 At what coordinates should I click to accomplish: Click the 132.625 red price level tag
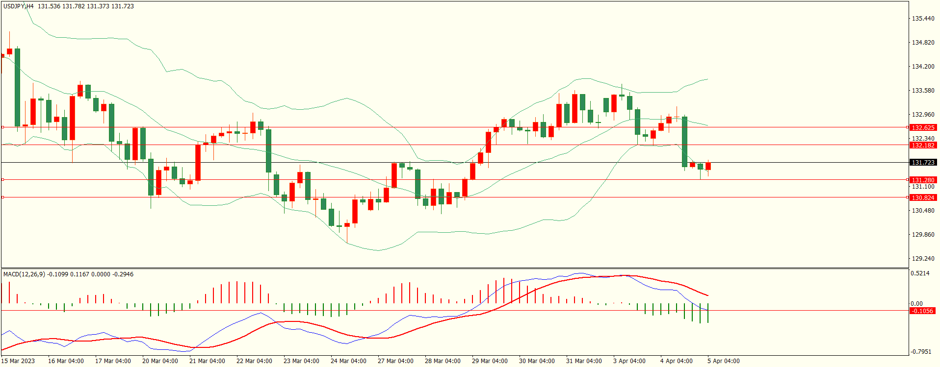(922, 127)
